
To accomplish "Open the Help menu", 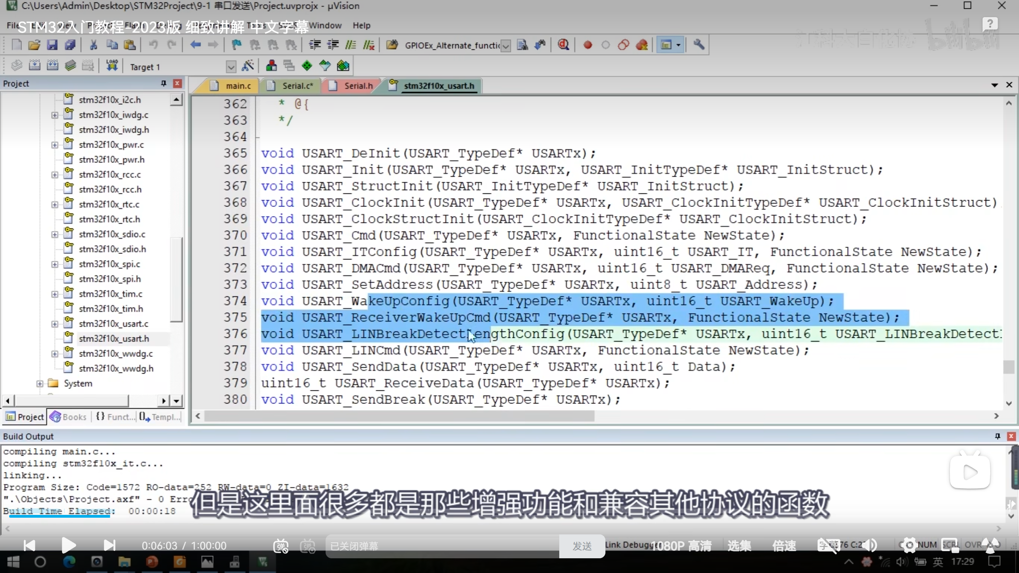I will click(x=361, y=25).
